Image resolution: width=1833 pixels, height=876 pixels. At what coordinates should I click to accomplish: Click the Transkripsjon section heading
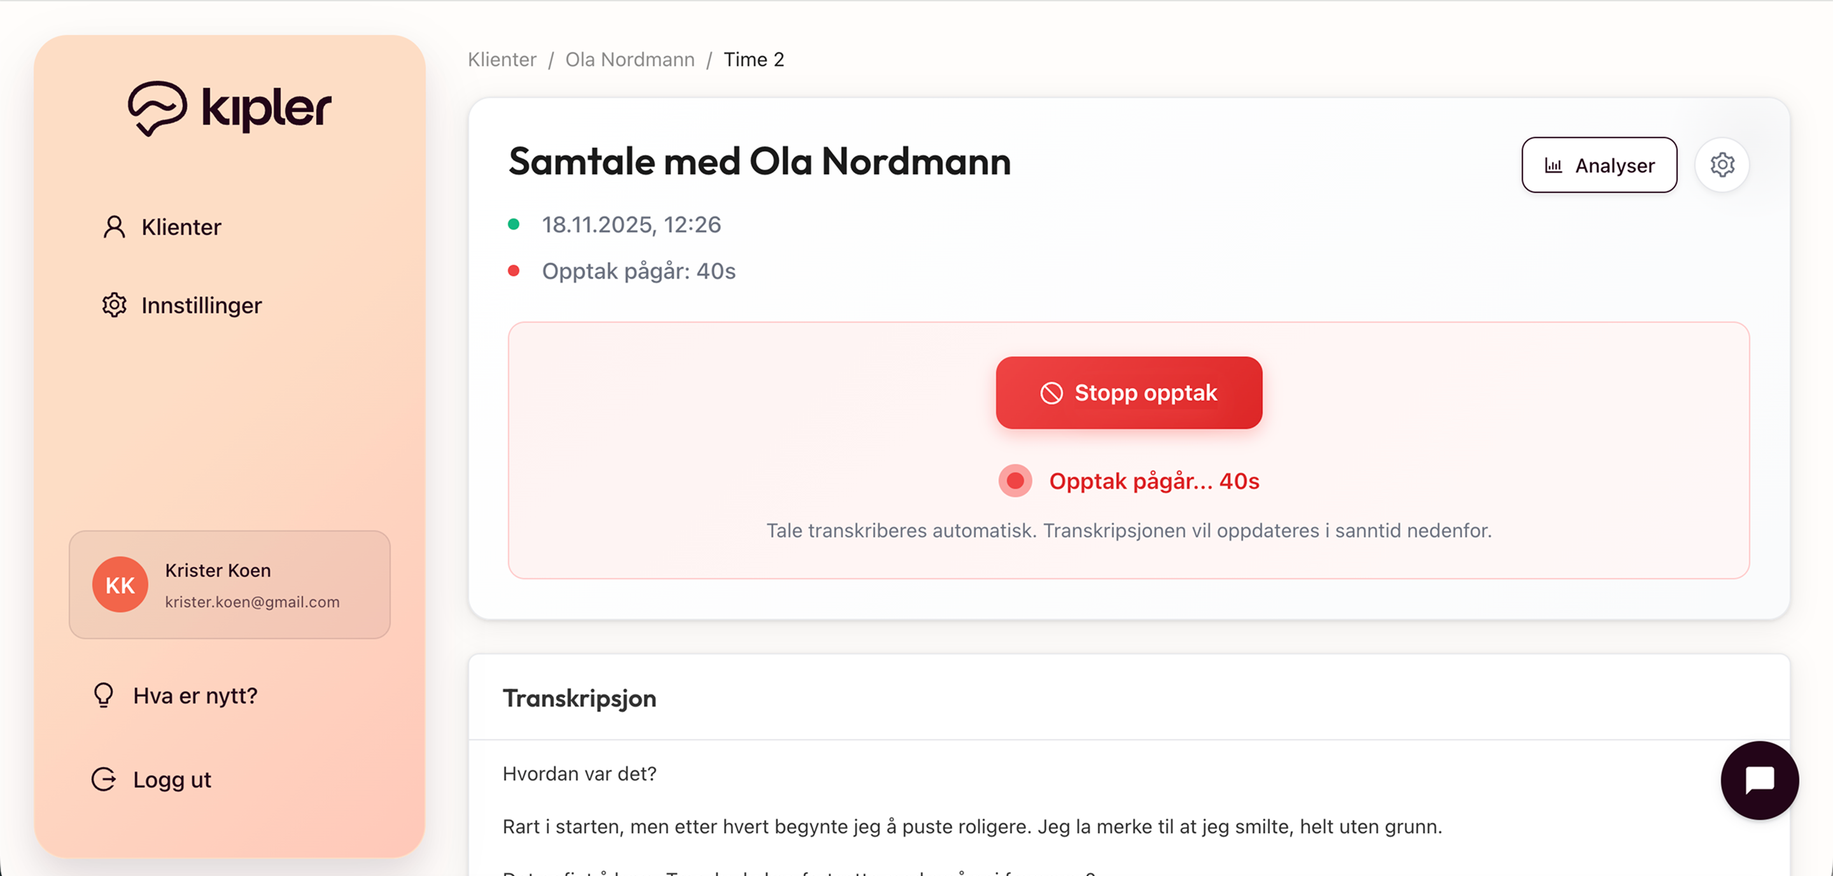(x=579, y=698)
